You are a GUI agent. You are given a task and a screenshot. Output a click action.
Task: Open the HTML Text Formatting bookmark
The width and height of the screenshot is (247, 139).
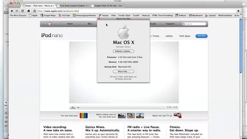coord(162,15)
